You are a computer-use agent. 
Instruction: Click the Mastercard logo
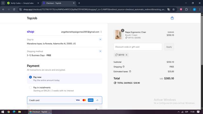[84, 100]
